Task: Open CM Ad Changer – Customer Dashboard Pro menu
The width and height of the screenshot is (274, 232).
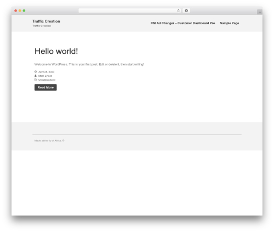Action: (x=182, y=23)
